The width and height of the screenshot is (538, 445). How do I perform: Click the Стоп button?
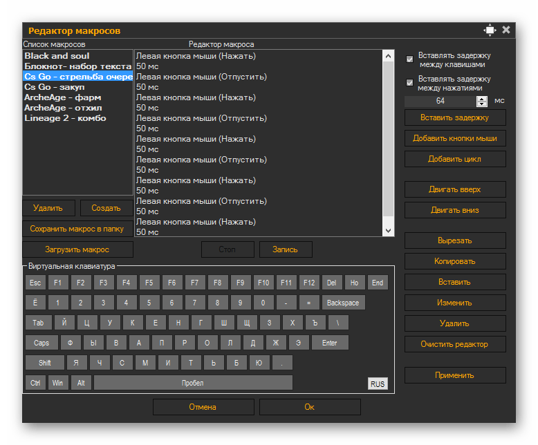228,249
